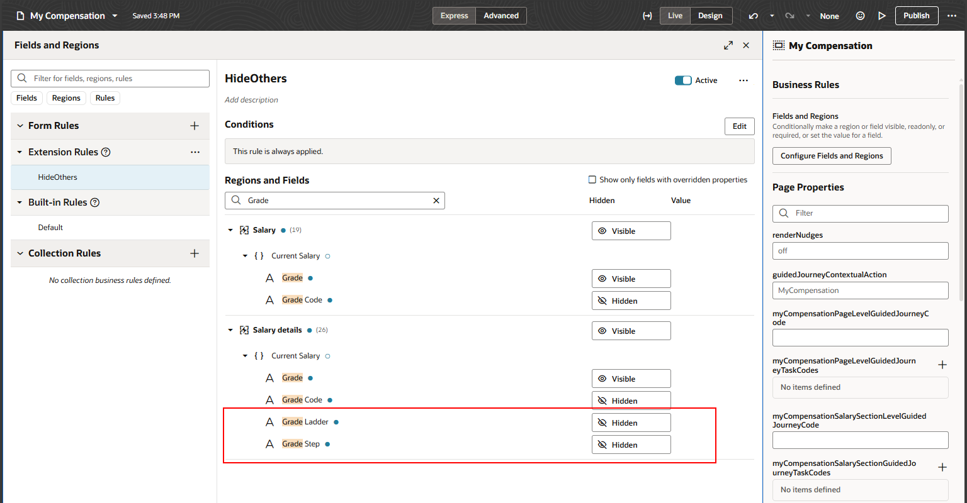967x503 pixels.
Task: Open the smiley feedback icon
Action: 860,16
